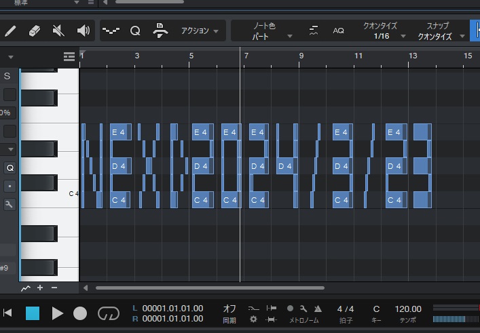Viewport: 480px width, 333px height.
Task: Click the scale/snap-to-scale icon
Action: tap(314, 31)
